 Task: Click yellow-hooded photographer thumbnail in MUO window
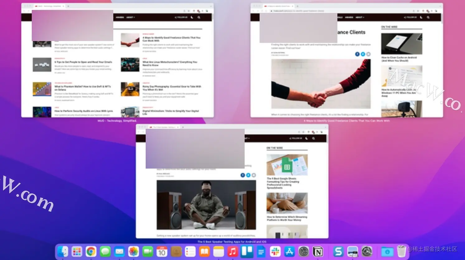pyautogui.click(x=130, y=89)
